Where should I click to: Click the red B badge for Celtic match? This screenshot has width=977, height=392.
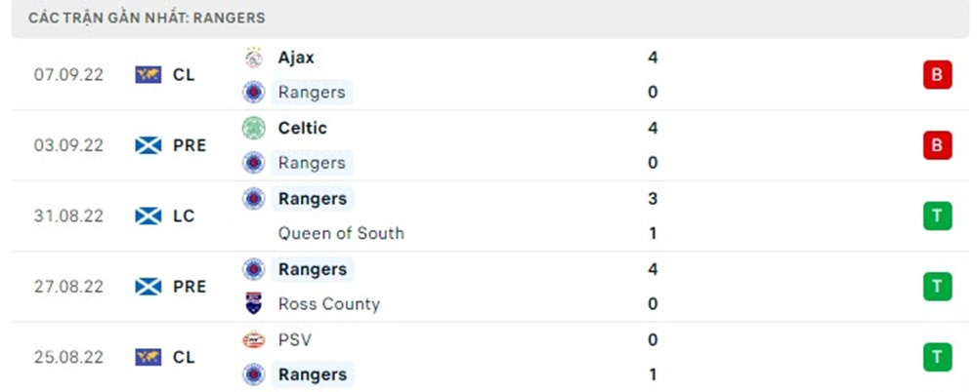pos(937,145)
